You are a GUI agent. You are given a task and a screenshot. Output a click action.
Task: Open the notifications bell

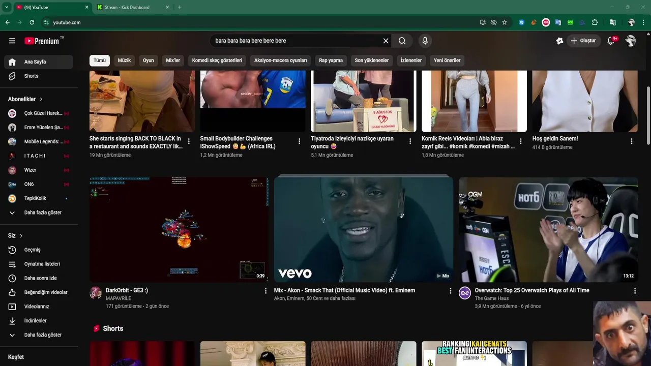[x=611, y=41]
